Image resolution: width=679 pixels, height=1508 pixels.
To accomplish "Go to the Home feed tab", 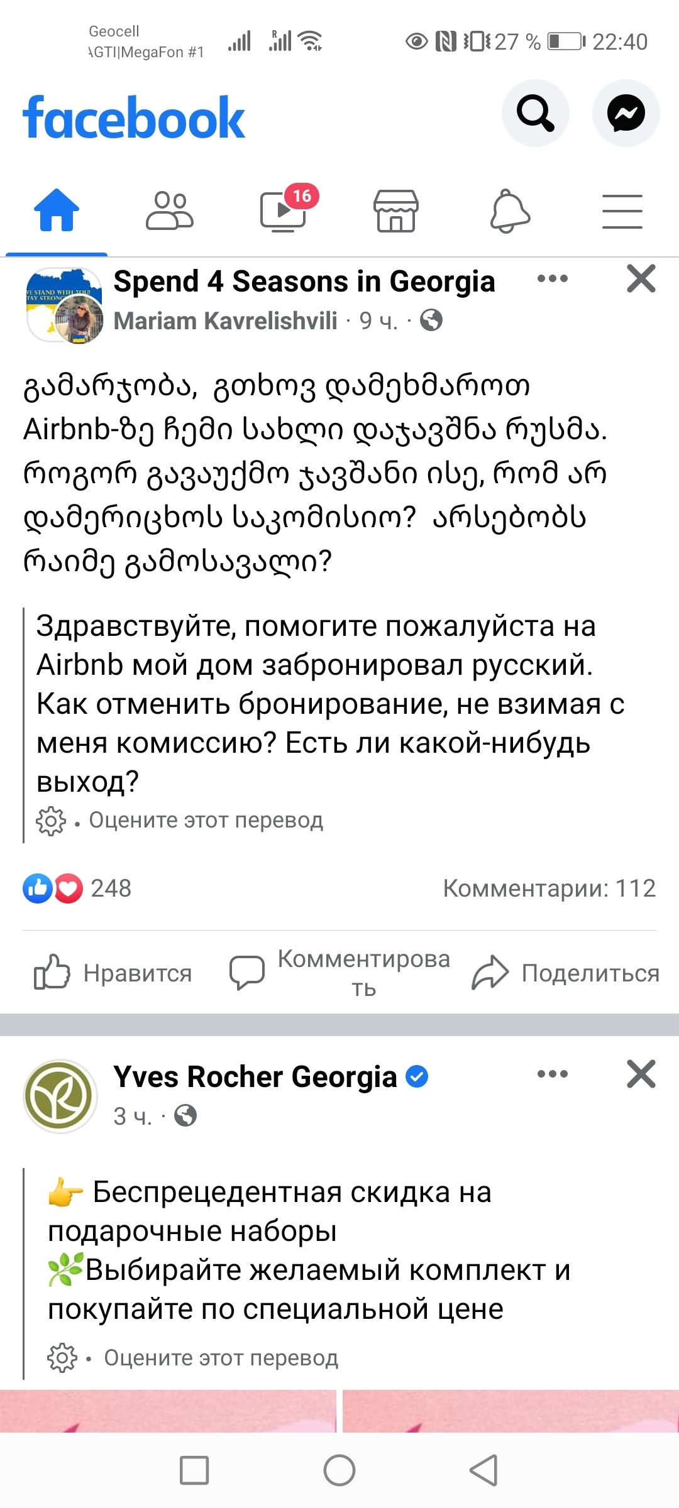I will click(x=57, y=210).
